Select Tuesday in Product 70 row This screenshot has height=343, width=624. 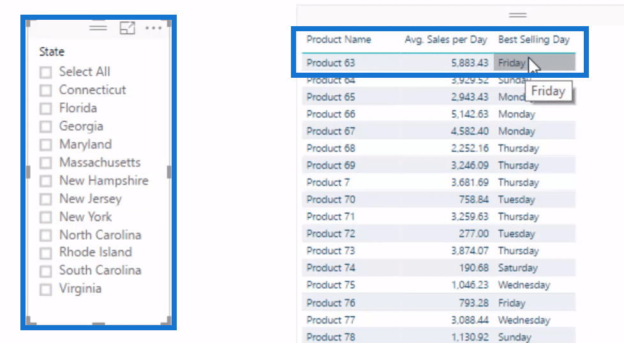pos(517,200)
